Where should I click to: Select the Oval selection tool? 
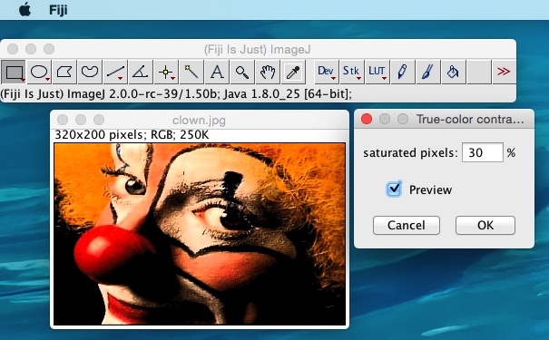(x=39, y=72)
